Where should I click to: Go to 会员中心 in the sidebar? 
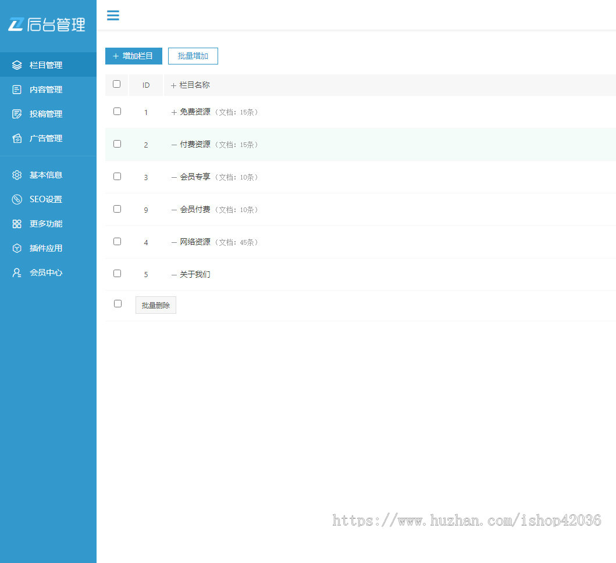tap(45, 272)
